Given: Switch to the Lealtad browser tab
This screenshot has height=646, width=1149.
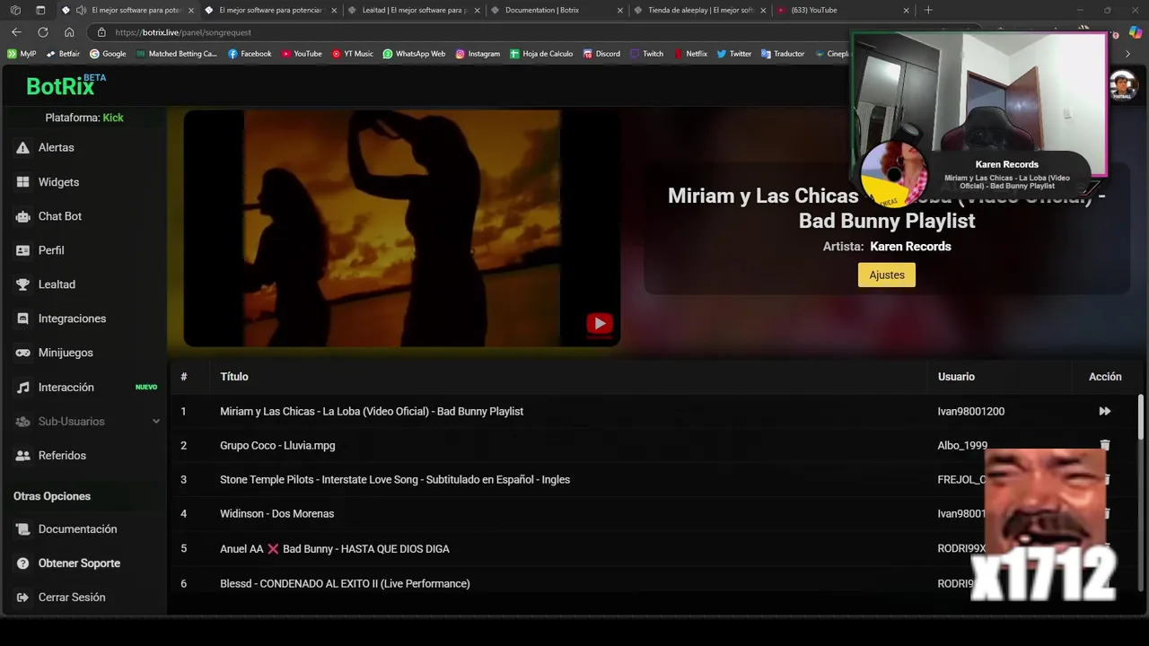Looking at the screenshot, I should (x=413, y=10).
